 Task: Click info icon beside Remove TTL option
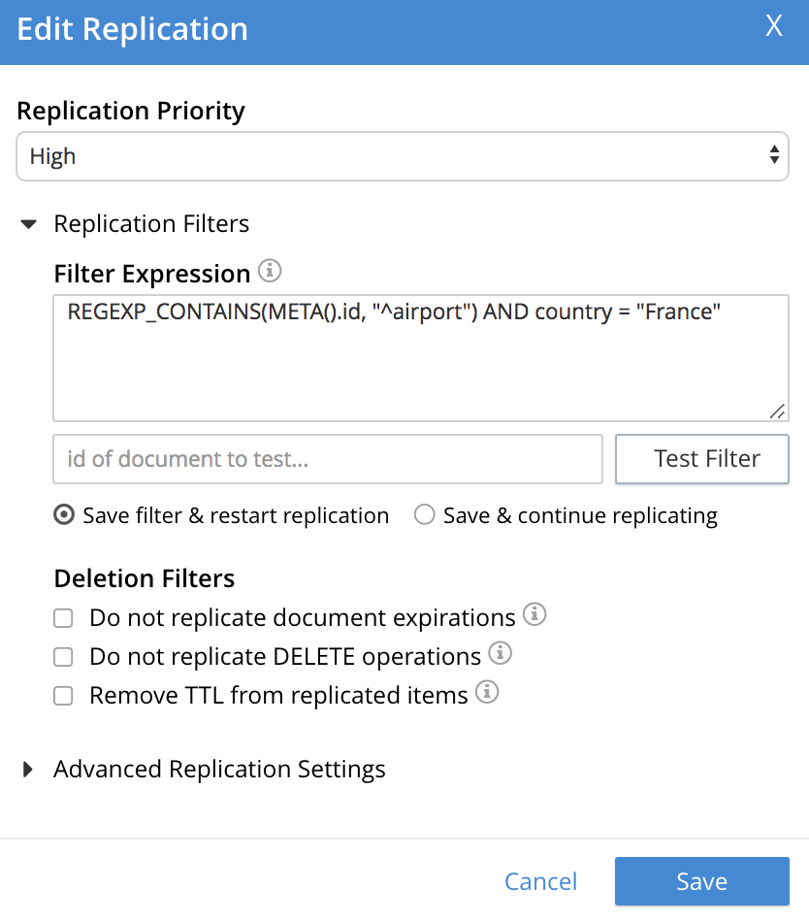pyautogui.click(x=487, y=693)
